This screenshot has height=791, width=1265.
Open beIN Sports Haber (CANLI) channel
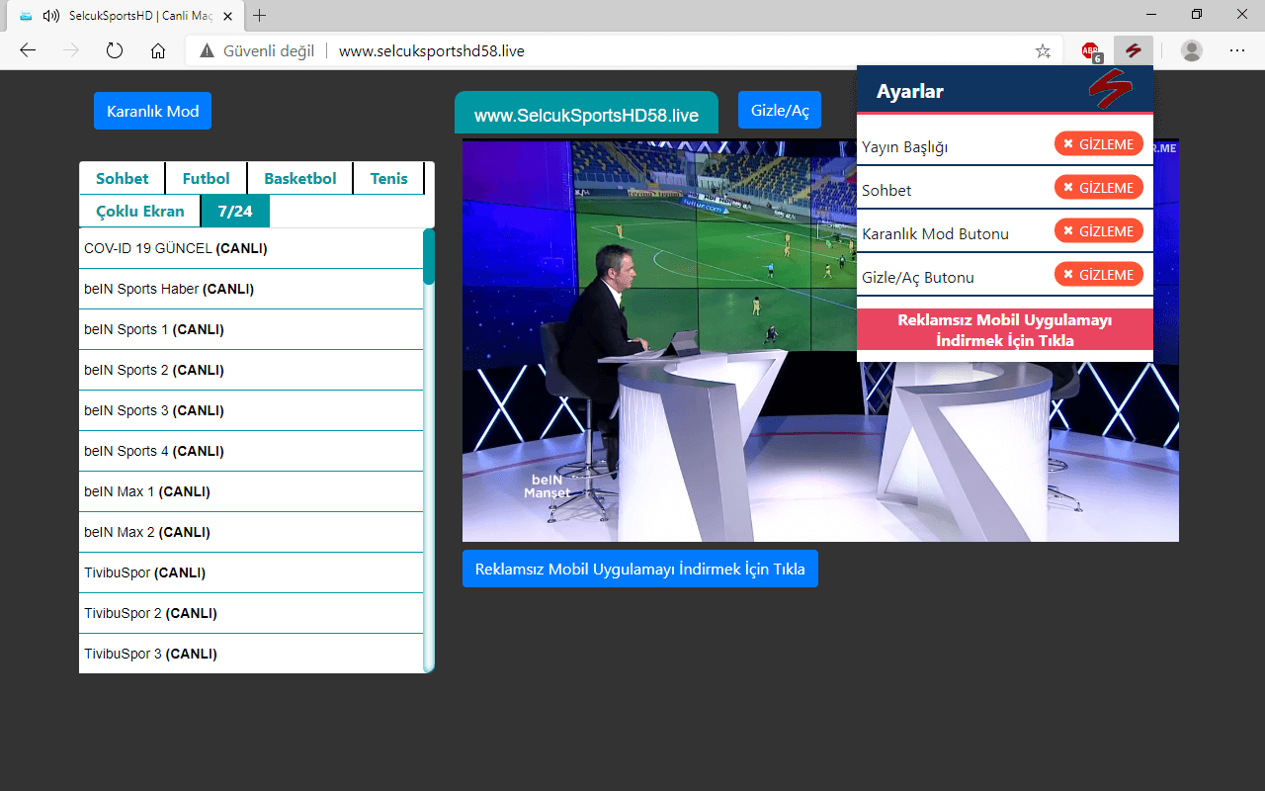click(x=251, y=289)
